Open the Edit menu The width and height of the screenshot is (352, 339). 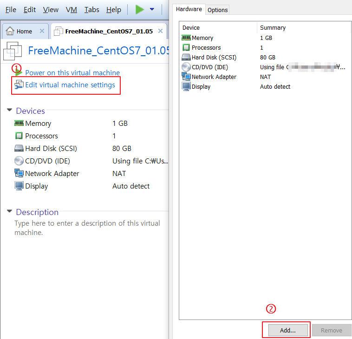tap(30, 10)
